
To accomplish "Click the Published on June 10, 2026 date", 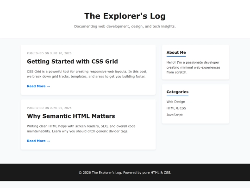I will [49, 53].
